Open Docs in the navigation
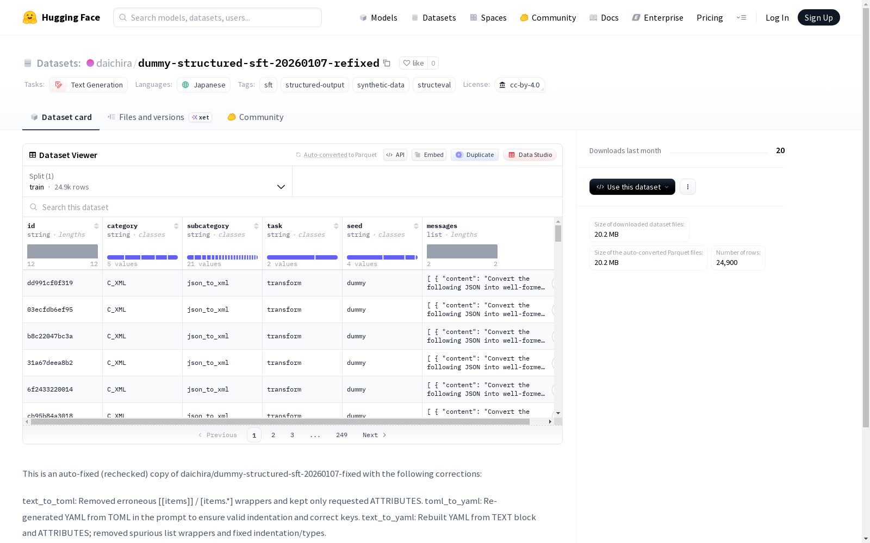This screenshot has height=543, width=870. click(604, 17)
